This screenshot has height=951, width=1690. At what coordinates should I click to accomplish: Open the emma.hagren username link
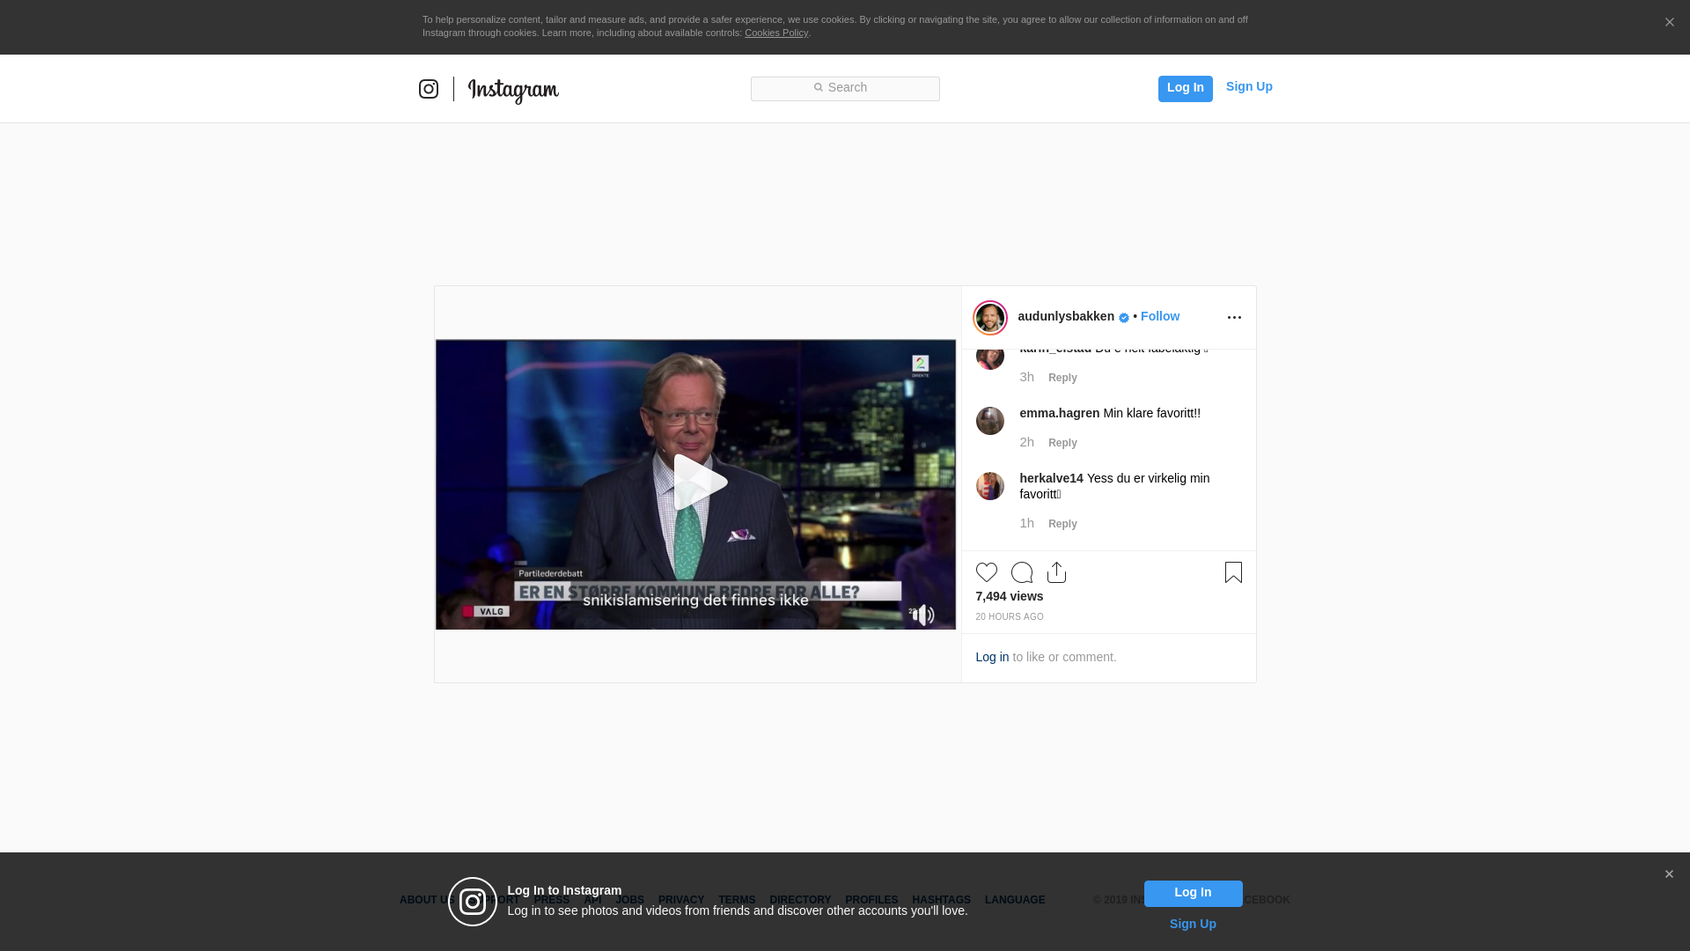1060,413
